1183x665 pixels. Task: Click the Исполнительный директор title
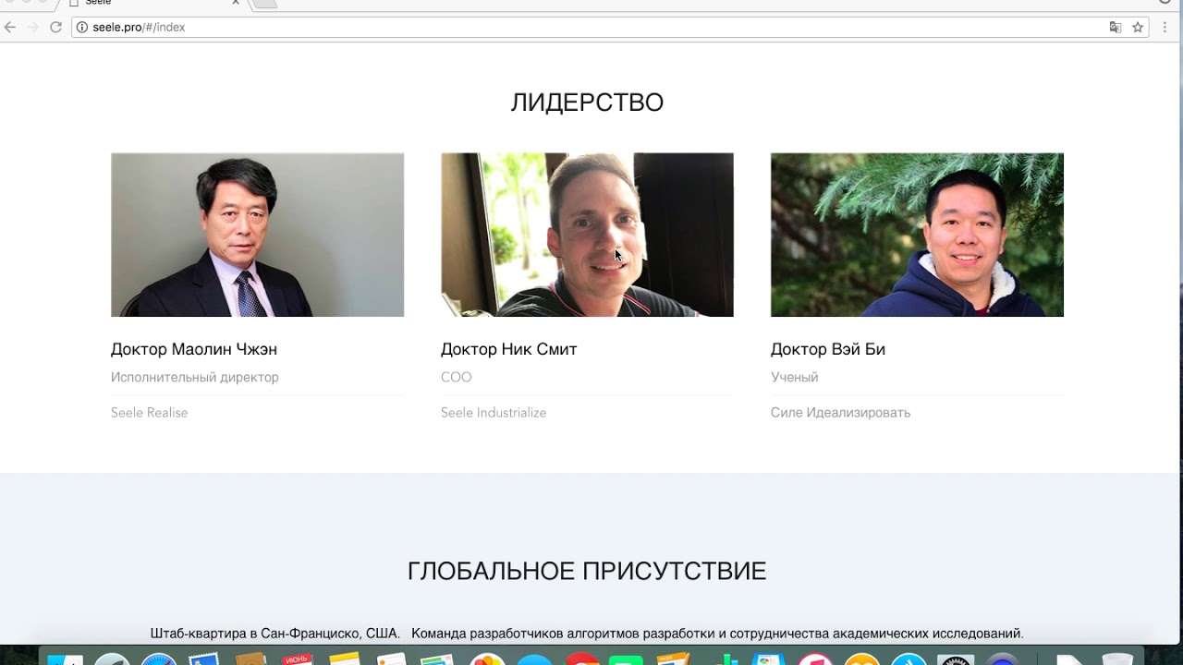tap(195, 377)
